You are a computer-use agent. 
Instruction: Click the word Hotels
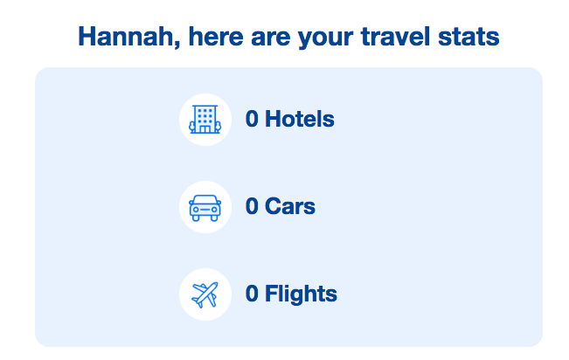coord(300,119)
